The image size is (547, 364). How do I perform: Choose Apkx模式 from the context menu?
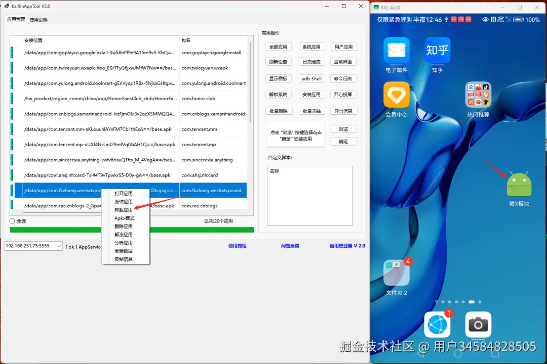(x=125, y=218)
